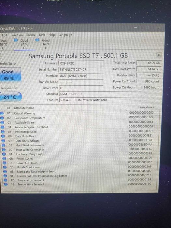Click status icon for Temperature Sensor 2 row

tap(6, 184)
